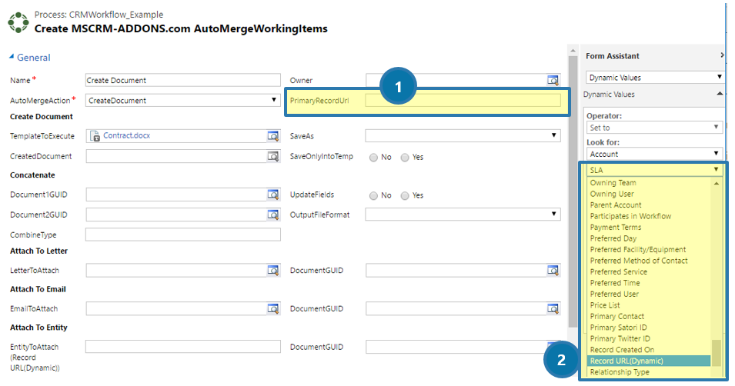Click the attribute list scroll up arrow
735x386 pixels.
[x=717, y=183]
